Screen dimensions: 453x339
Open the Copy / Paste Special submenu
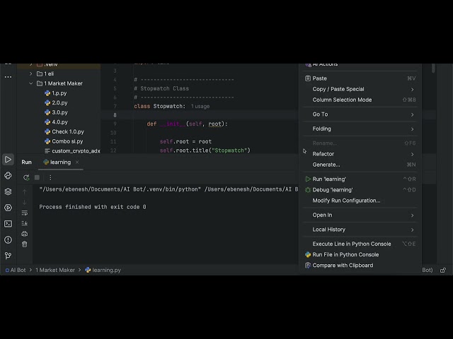[x=360, y=89]
